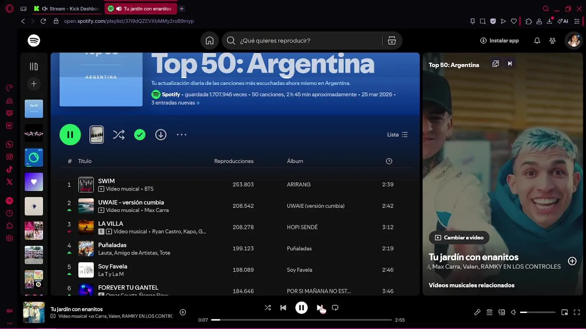
Task: Open the notifications bell
Action: click(x=537, y=41)
